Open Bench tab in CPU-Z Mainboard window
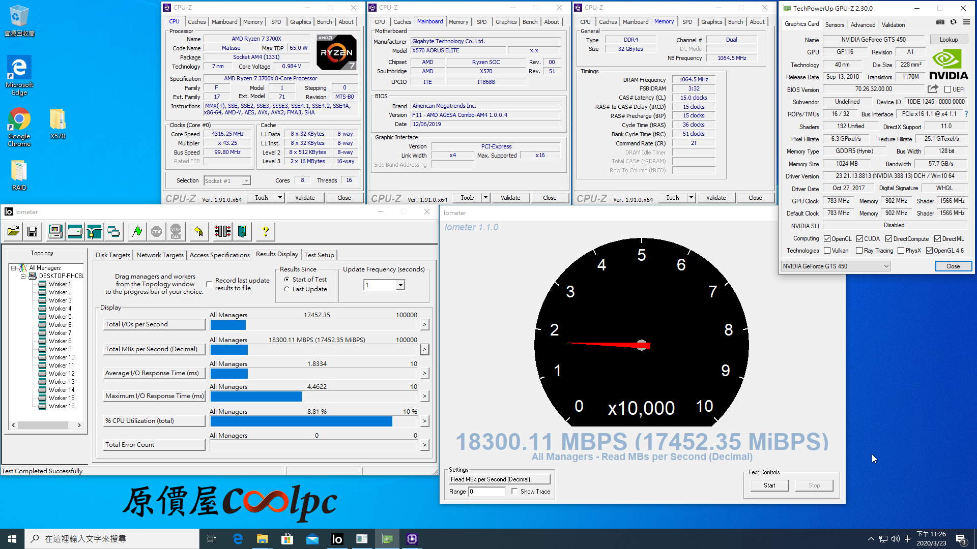 pos(530,22)
